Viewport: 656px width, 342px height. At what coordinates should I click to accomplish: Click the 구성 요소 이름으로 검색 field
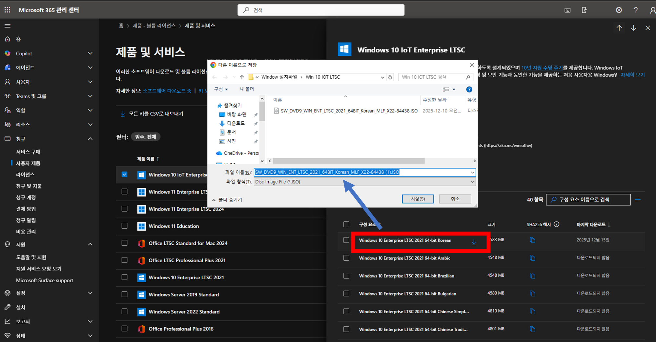[588, 199]
